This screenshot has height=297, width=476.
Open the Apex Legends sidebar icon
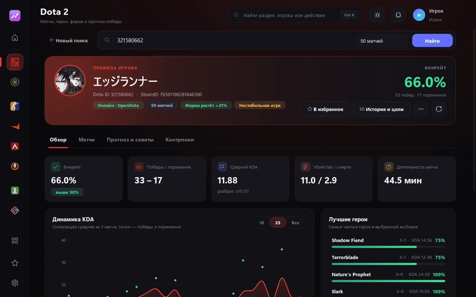[15, 146]
